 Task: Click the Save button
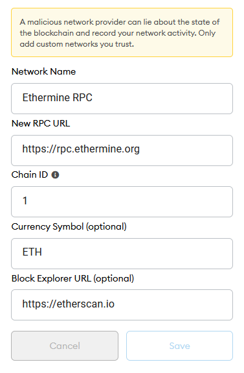(x=179, y=346)
